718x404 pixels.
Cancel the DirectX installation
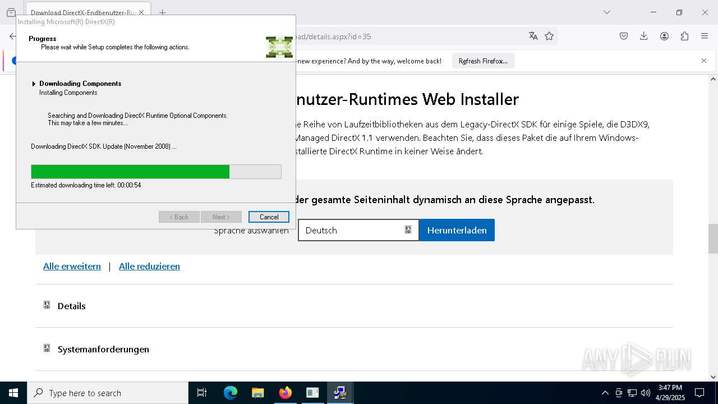click(x=269, y=217)
